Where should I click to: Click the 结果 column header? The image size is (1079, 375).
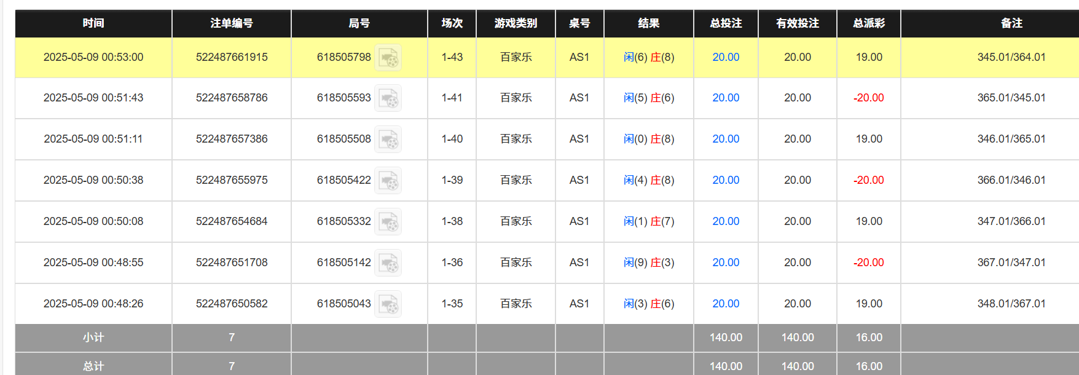(x=649, y=23)
